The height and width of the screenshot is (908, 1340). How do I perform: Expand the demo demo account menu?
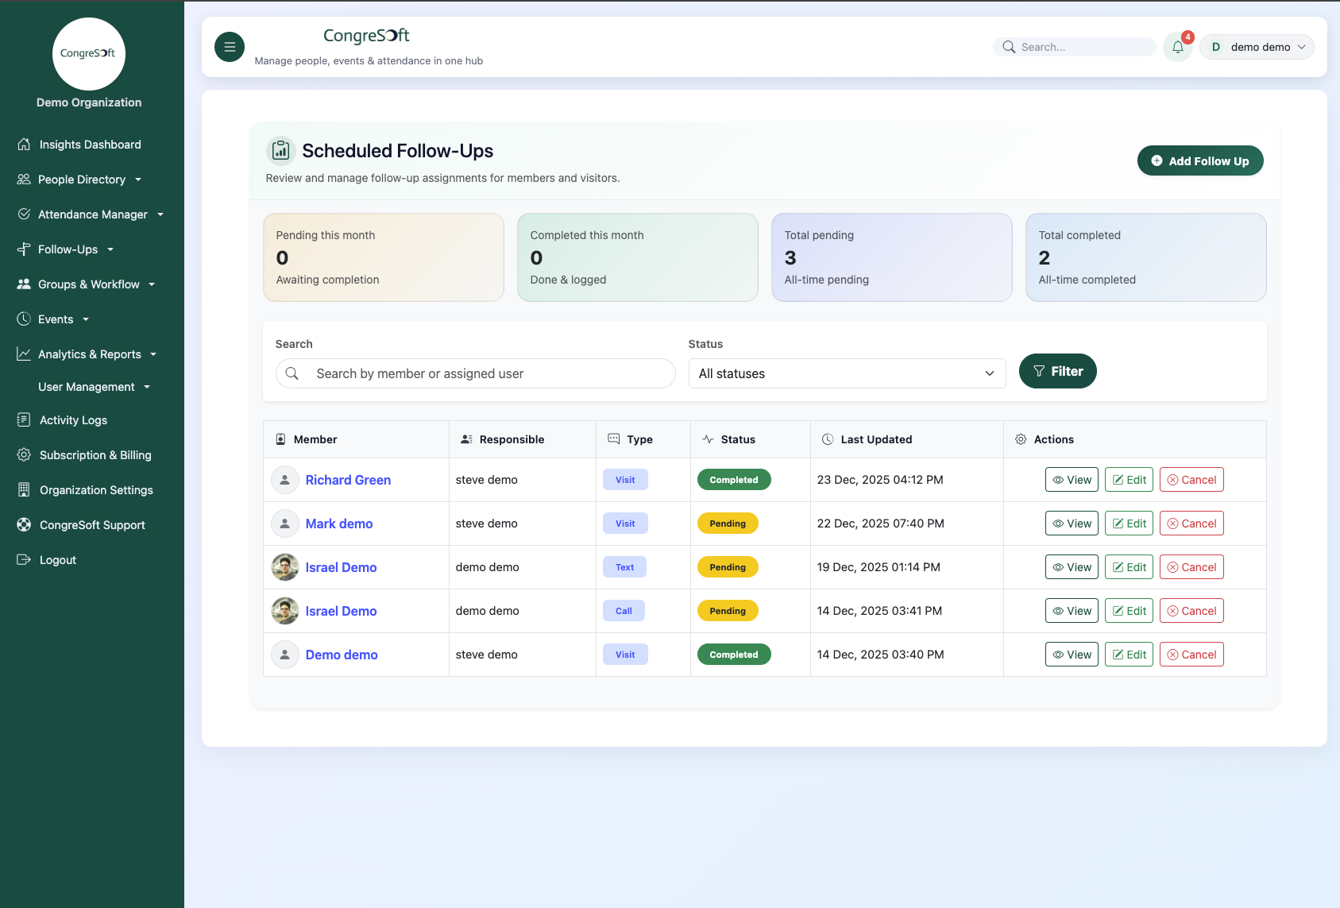click(x=1257, y=47)
